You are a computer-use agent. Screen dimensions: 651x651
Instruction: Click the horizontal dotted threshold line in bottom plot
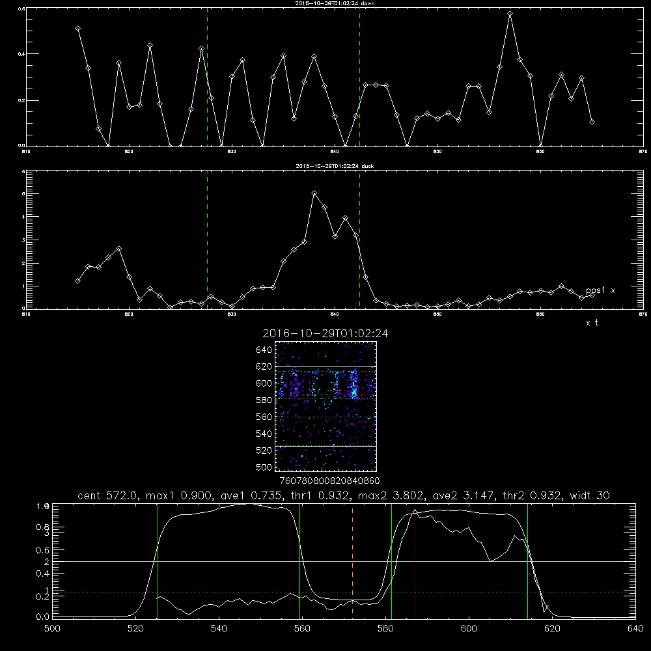pyautogui.click(x=344, y=592)
